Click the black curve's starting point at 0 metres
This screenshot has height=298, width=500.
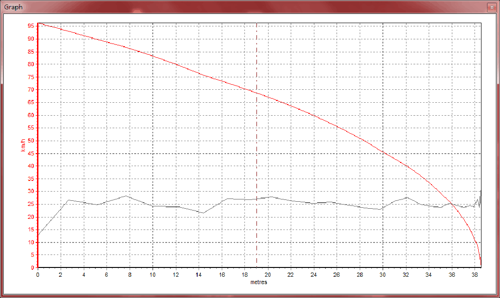tap(38, 235)
